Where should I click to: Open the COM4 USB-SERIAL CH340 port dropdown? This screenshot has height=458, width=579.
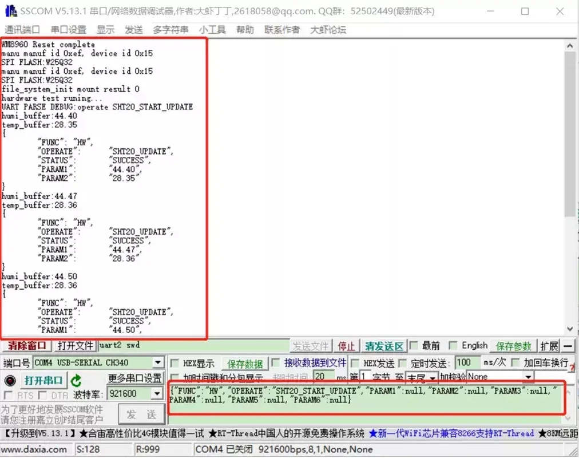158,362
